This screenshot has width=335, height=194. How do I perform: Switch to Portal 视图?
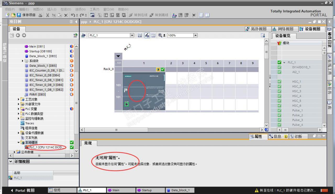23,190
